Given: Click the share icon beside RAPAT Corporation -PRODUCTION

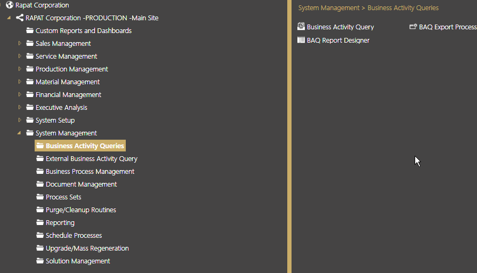Looking at the screenshot, I should click(x=20, y=18).
